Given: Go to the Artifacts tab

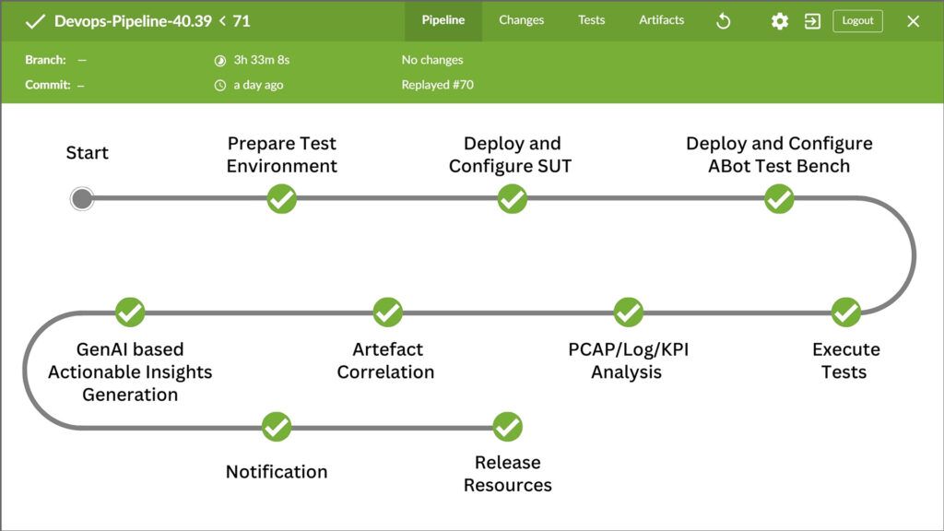Looking at the screenshot, I should tap(662, 20).
